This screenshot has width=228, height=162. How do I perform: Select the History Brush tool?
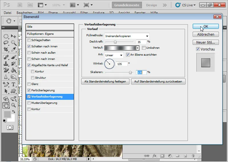pyautogui.click(x=13, y=64)
